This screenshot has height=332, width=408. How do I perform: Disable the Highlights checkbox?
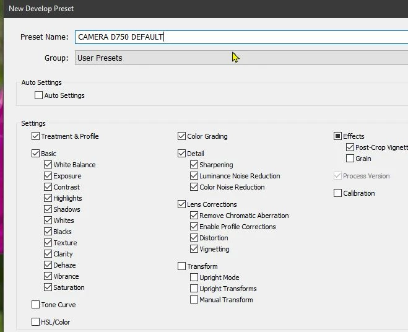(48, 198)
